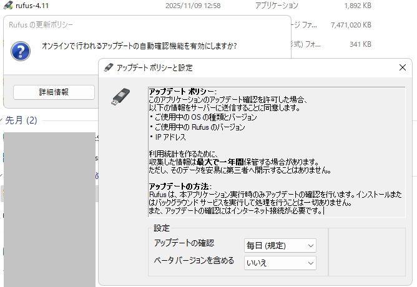The width and height of the screenshot is (417, 287).
Task: Collapse the 先月 (2) group
Action: coord(2,120)
